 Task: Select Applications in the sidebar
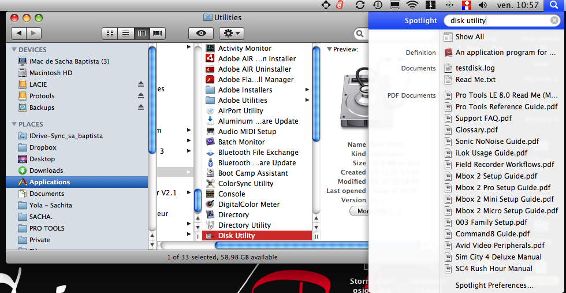(76, 182)
